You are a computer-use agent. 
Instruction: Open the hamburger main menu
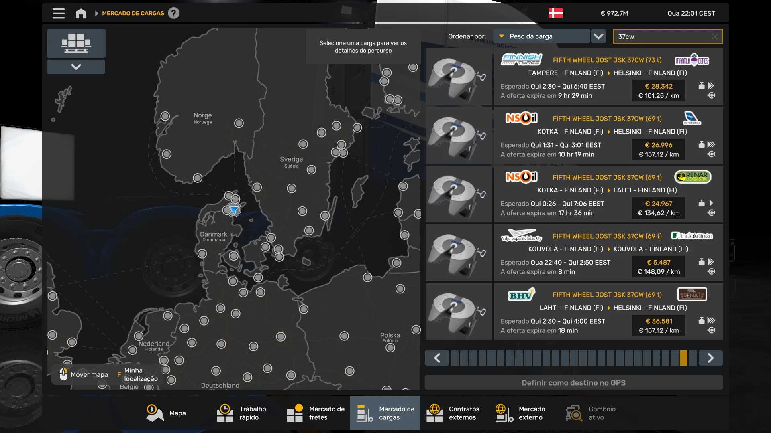click(58, 13)
